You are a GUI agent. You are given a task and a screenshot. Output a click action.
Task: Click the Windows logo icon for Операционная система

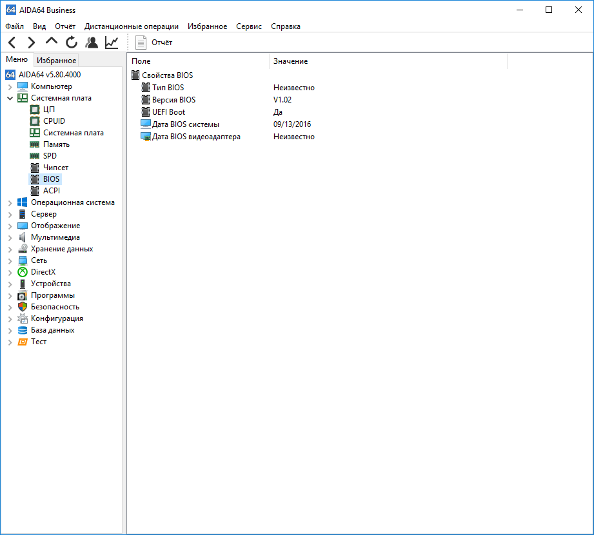click(23, 202)
